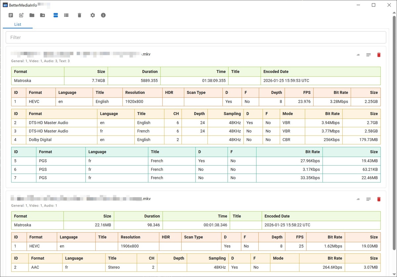Click the 00:01:38.346 time value
The width and height of the screenshot is (397, 277).
[196, 225]
